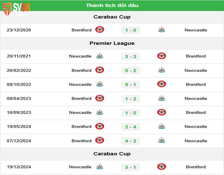This screenshot has height=175, width=224.
Task: Click Newcastle crest in 20/11/2021 row
Action: coord(100,56)
